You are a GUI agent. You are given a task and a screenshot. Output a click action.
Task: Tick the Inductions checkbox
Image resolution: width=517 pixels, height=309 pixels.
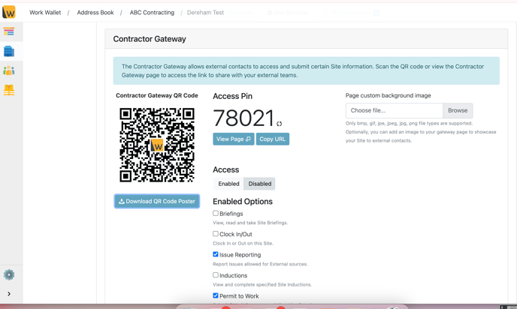pos(216,274)
